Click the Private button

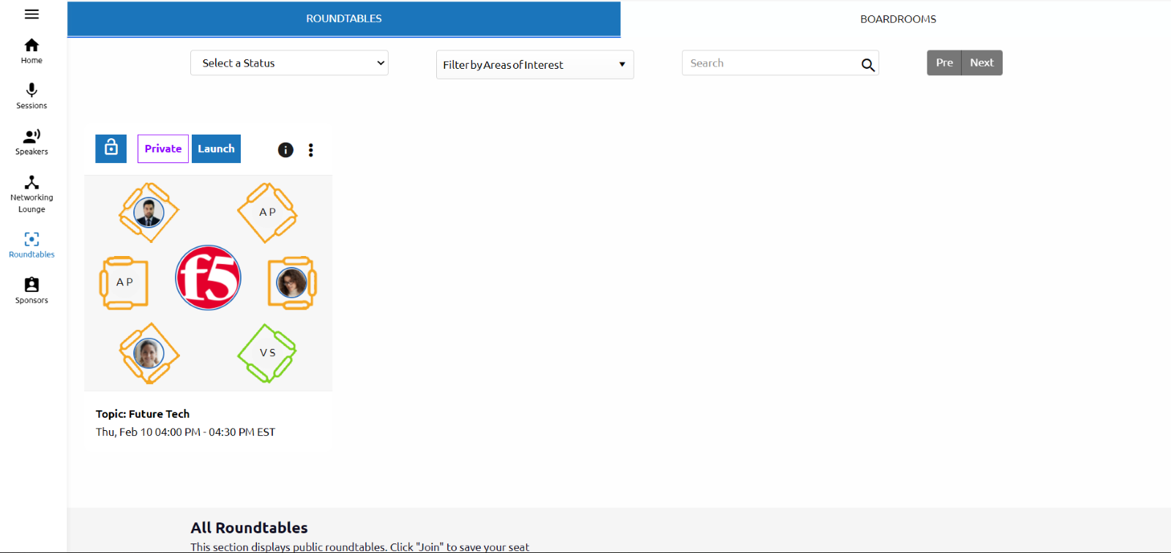[x=163, y=148]
